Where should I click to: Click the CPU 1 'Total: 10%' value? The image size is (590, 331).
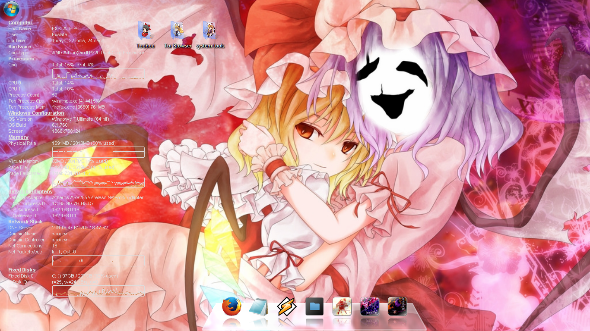(x=63, y=89)
